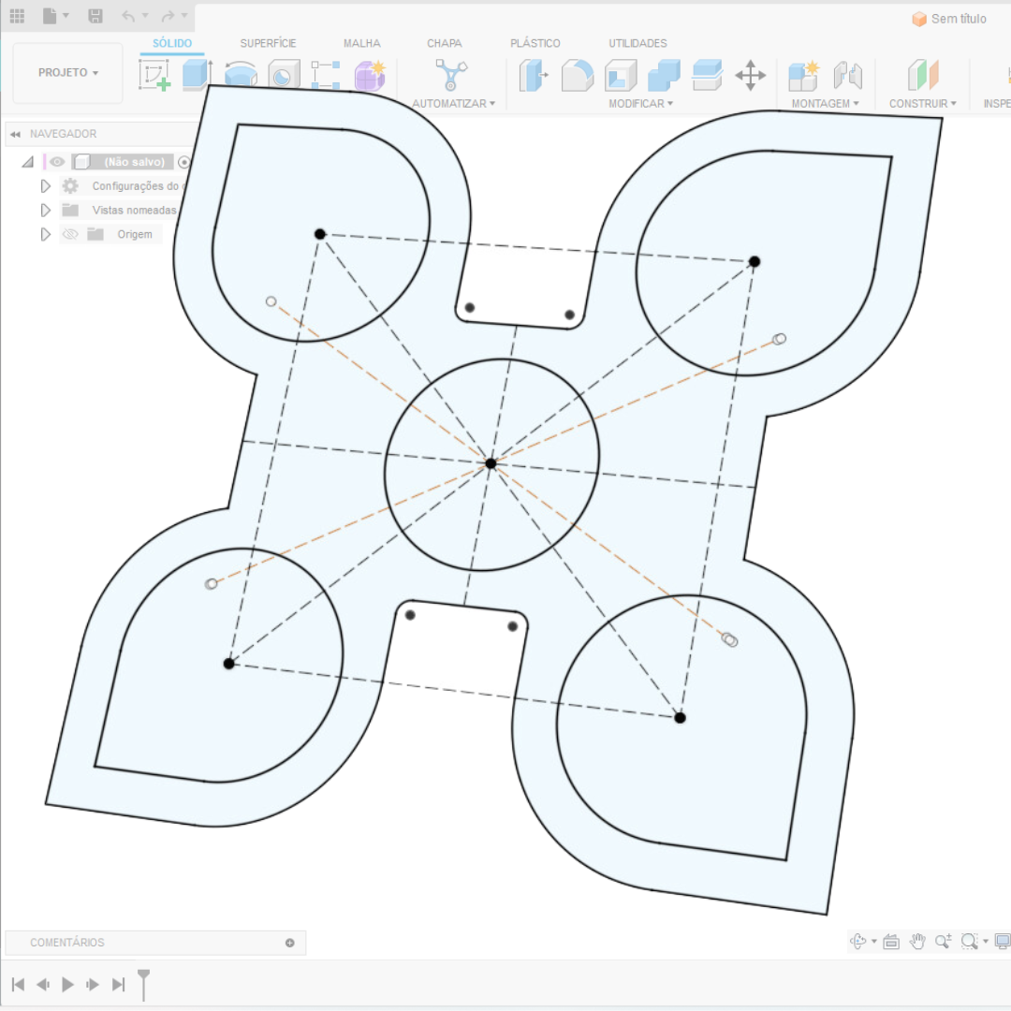This screenshot has width=1011, height=1011.
Task: Toggle visibility of (Não salvo) component
Action: coord(57,162)
